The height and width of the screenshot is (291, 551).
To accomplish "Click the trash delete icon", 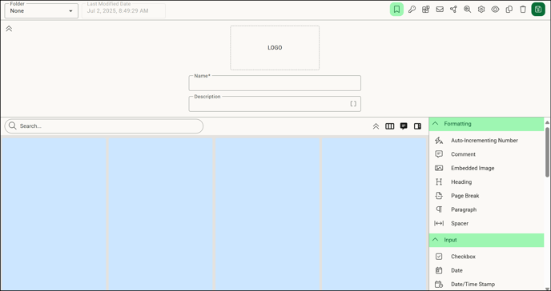I will coord(523,10).
